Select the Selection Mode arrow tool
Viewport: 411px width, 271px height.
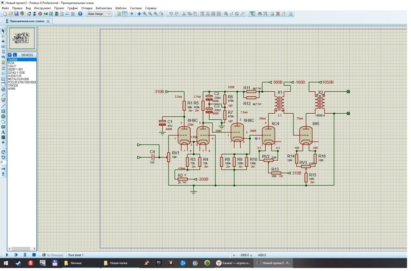pos(3,31)
